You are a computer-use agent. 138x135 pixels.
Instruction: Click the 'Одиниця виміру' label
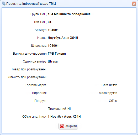pos(35,61)
